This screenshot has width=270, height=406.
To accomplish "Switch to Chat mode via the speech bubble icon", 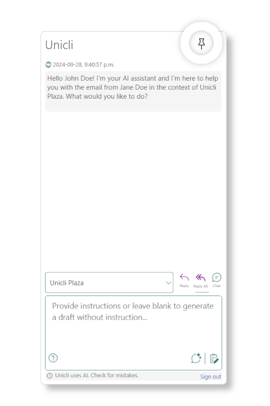I will tap(217, 277).
